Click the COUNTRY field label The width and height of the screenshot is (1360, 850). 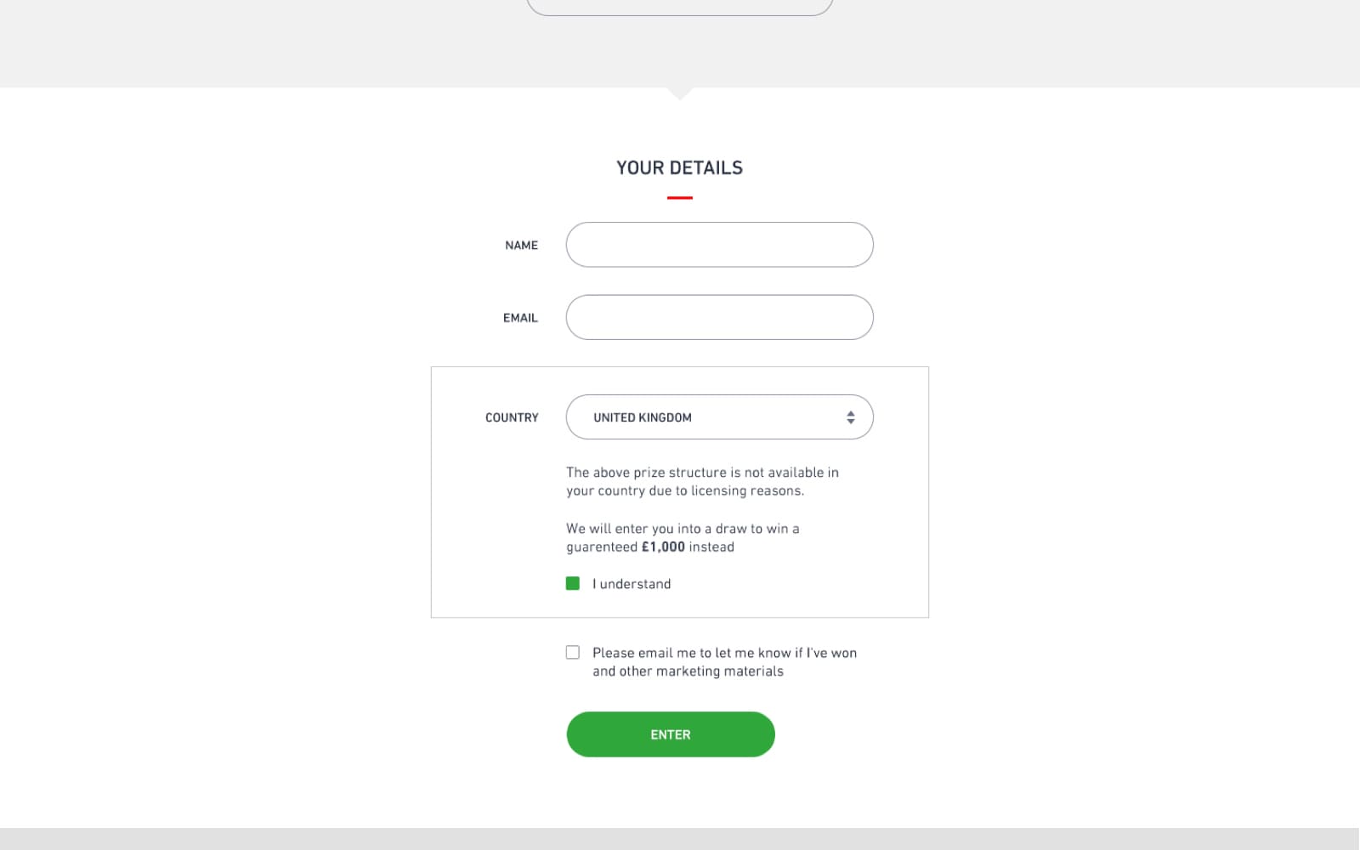pyautogui.click(x=512, y=417)
